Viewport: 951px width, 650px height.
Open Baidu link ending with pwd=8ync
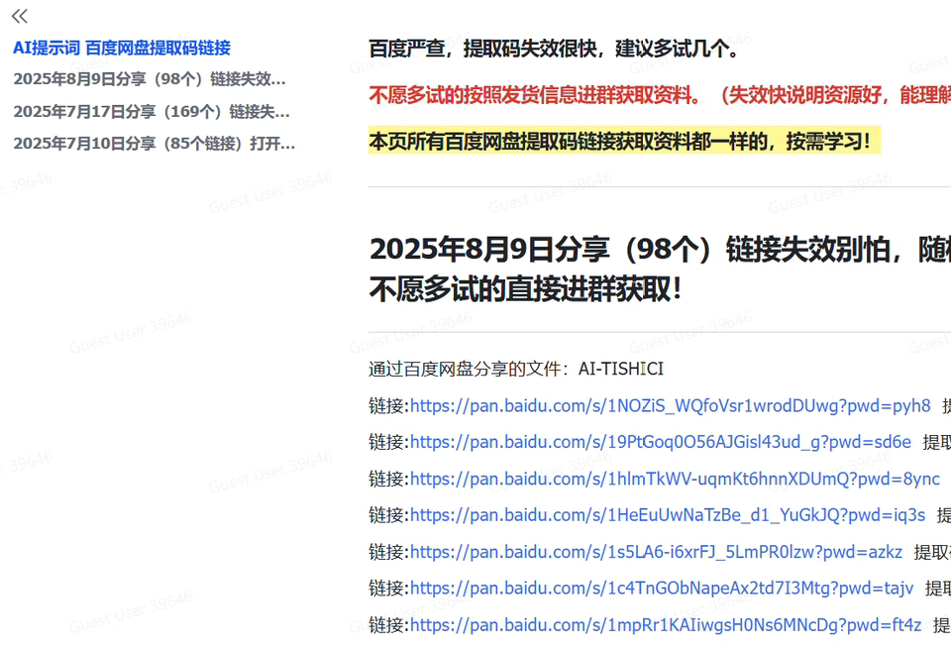pos(675,479)
